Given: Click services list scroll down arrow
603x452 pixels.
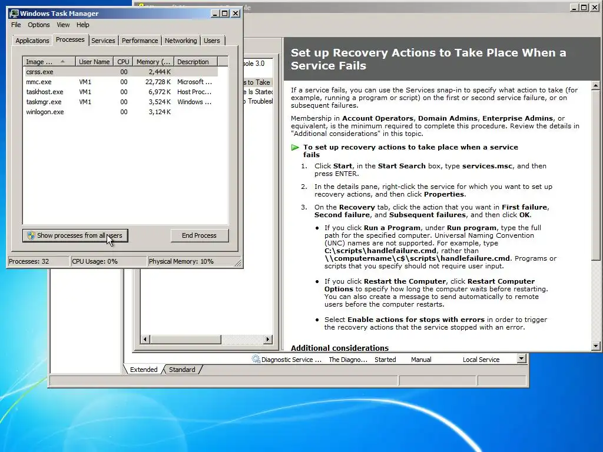Looking at the screenshot, I should pyautogui.click(x=521, y=358).
